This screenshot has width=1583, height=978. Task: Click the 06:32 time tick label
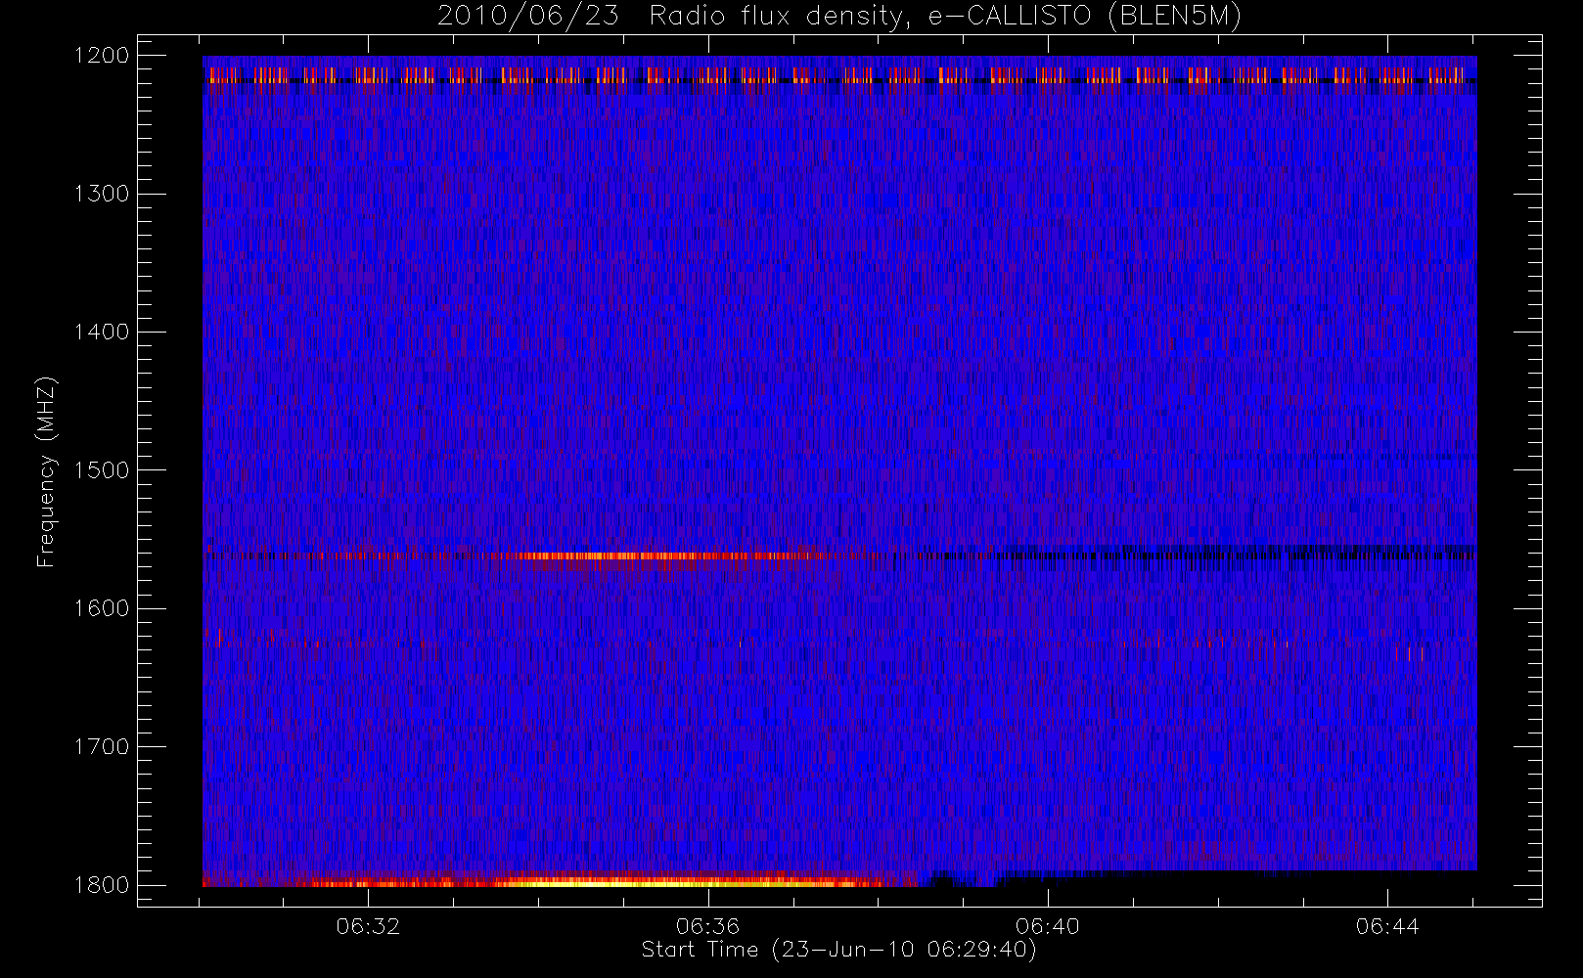point(368,926)
